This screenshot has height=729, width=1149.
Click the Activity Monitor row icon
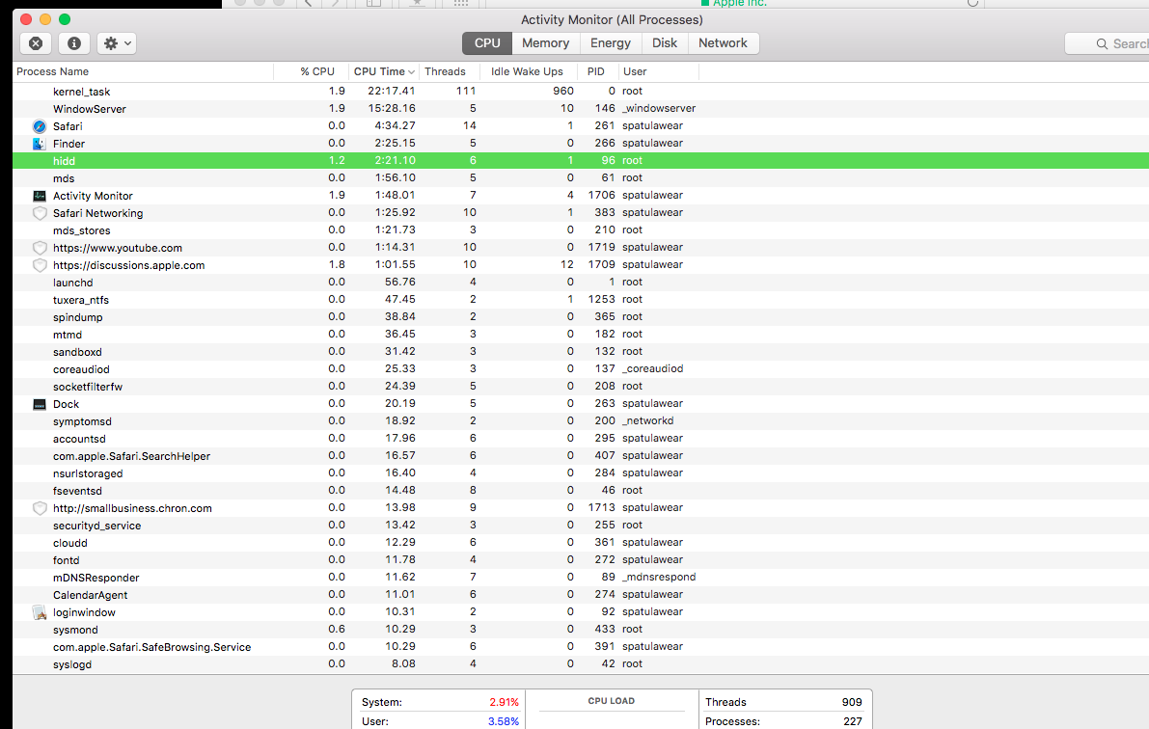coord(40,196)
